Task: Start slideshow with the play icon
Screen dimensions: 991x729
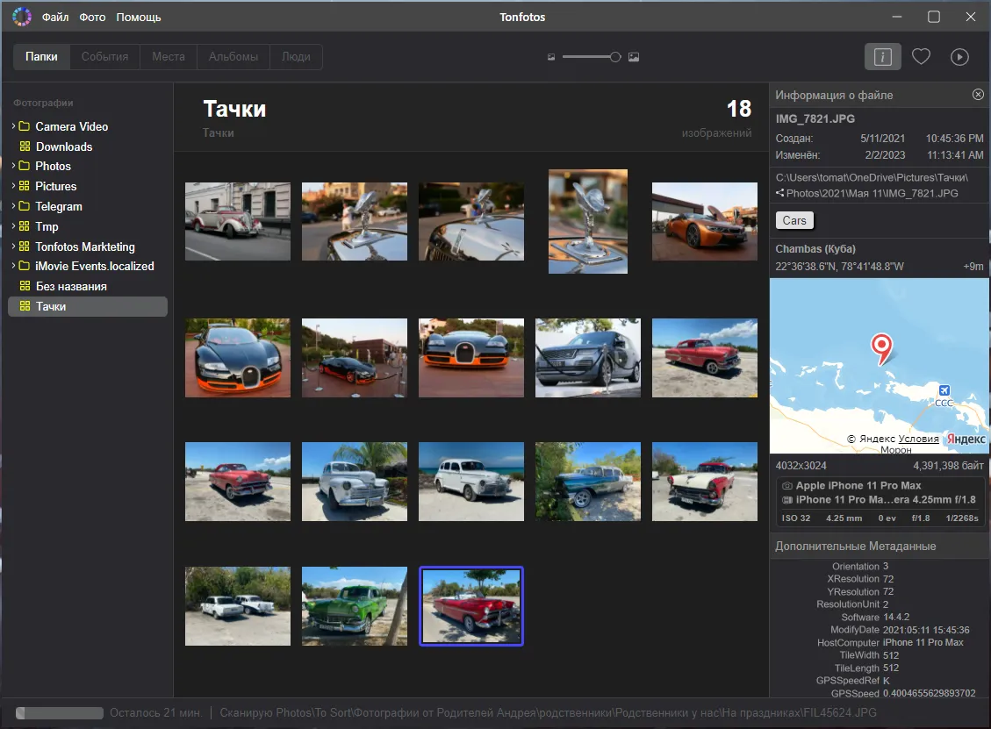Action: 959,57
